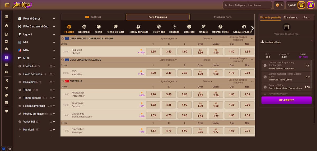The image size is (317, 151).
Task: Select odds 4.65 for Real Betis win
Action: pyautogui.click(x=153, y=52)
